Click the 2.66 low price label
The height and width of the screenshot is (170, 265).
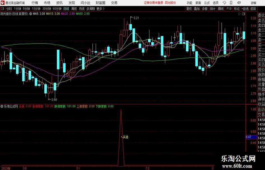pos(54,100)
